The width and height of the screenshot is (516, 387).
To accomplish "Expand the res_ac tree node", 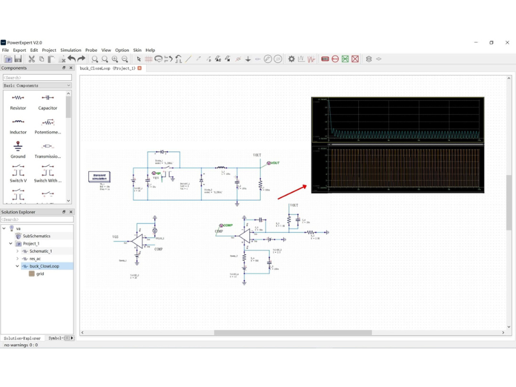I will tap(17, 259).
